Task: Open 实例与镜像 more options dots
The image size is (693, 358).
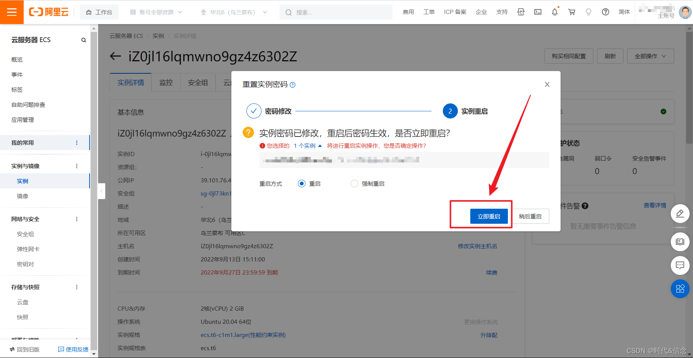Action: pos(77,166)
